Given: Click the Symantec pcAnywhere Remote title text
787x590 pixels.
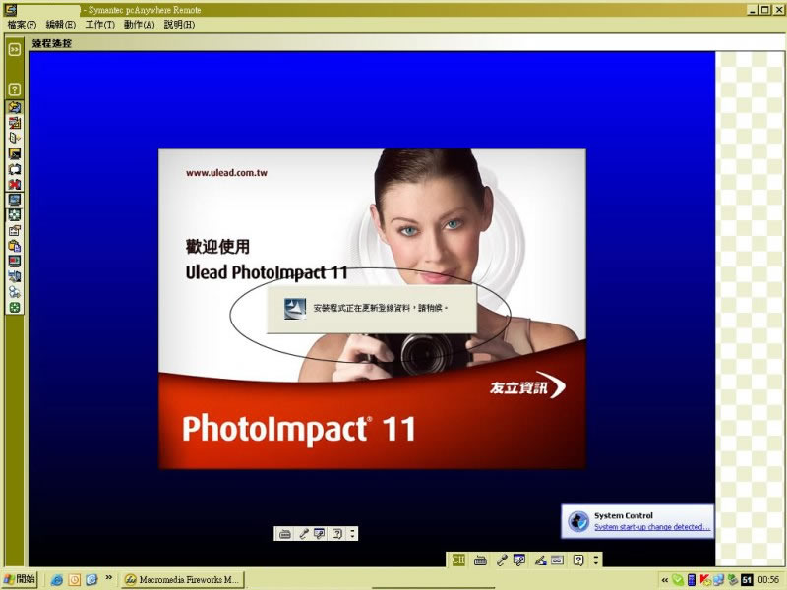Looking at the screenshot, I should pos(145,10).
